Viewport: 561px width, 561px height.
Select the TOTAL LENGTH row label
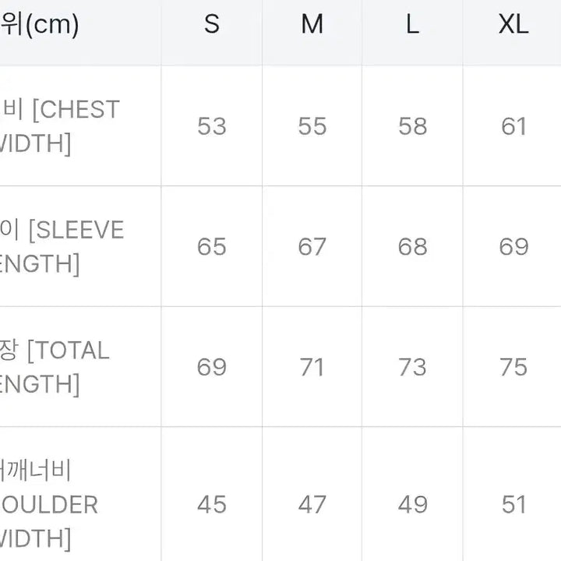point(55,367)
